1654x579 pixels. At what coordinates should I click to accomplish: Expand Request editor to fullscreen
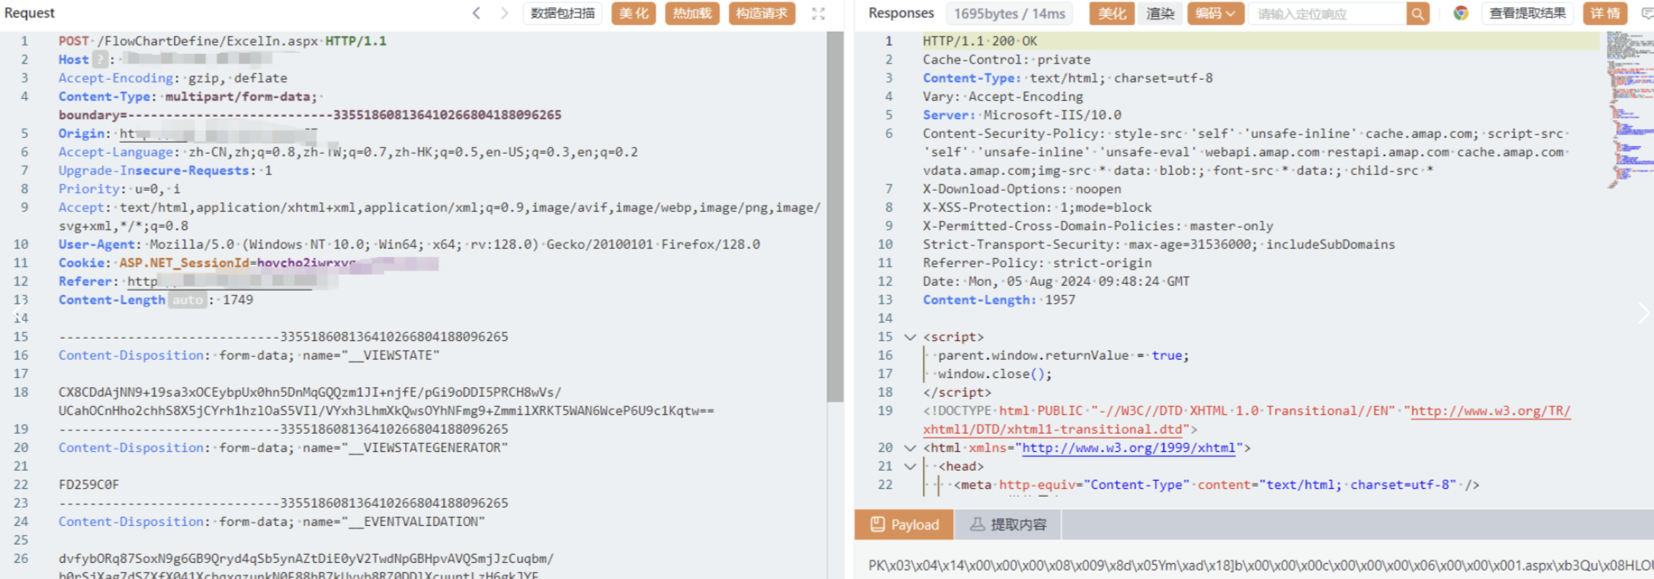819,13
